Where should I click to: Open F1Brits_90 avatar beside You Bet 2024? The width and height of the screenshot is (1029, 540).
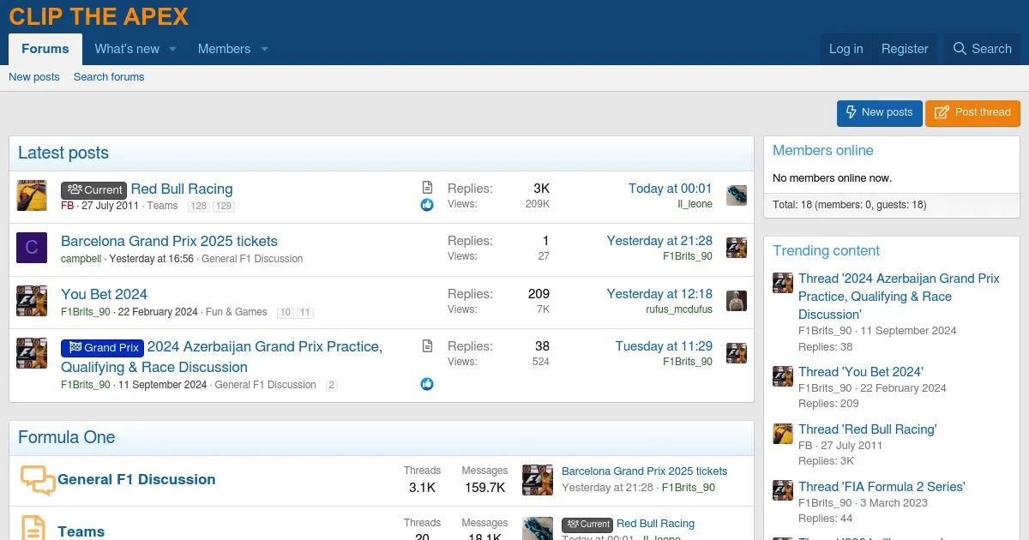(32, 301)
